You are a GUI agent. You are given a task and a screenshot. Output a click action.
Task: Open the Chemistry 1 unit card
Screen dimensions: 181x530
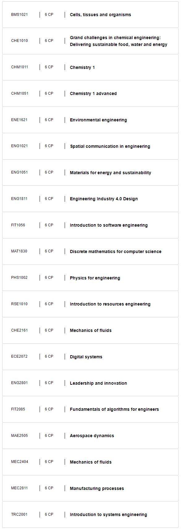click(x=90, y=67)
